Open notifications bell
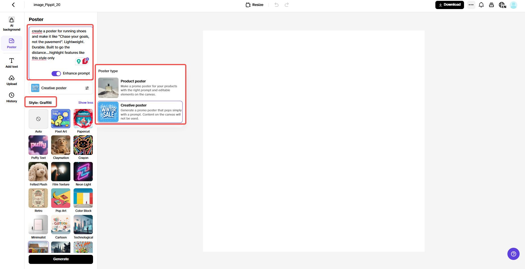Screen dimensions: 525x269 (481, 5)
